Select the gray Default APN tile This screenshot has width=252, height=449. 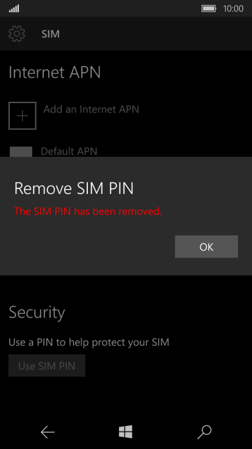tap(21, 152)
